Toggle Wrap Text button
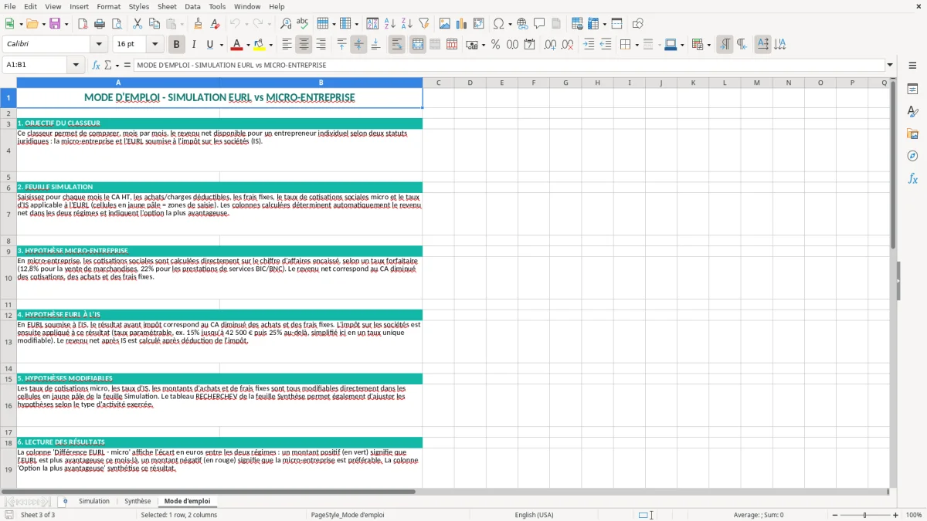Image resolution: width=927 pixels, height=521 pixels. [397, 45]
